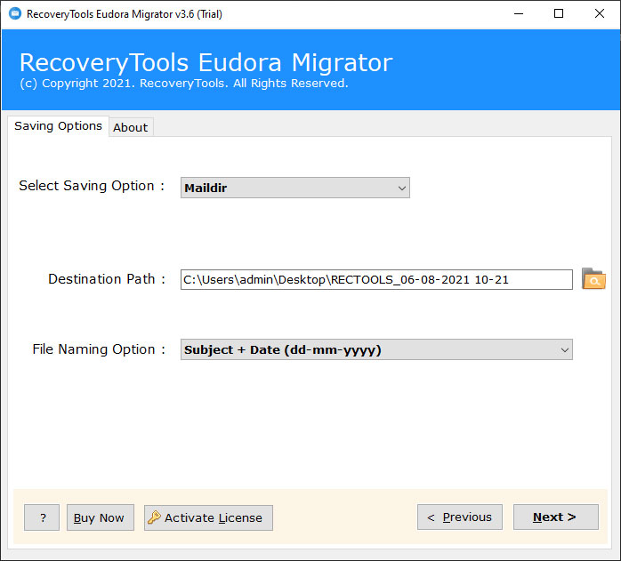Open the Buy Now button
This screenshot has height=561, width=621.
pyautogui.click(x=101, y=517)
